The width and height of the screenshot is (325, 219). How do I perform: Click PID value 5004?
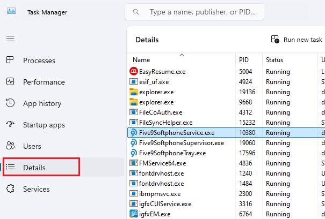(245, 72)
